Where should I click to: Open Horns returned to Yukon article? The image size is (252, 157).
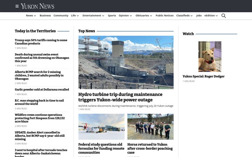(150, 149)
